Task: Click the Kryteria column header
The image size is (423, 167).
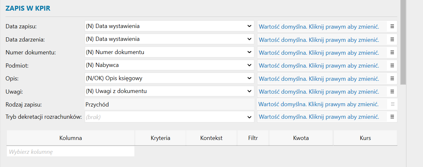Action: click(x=160, y=138)
